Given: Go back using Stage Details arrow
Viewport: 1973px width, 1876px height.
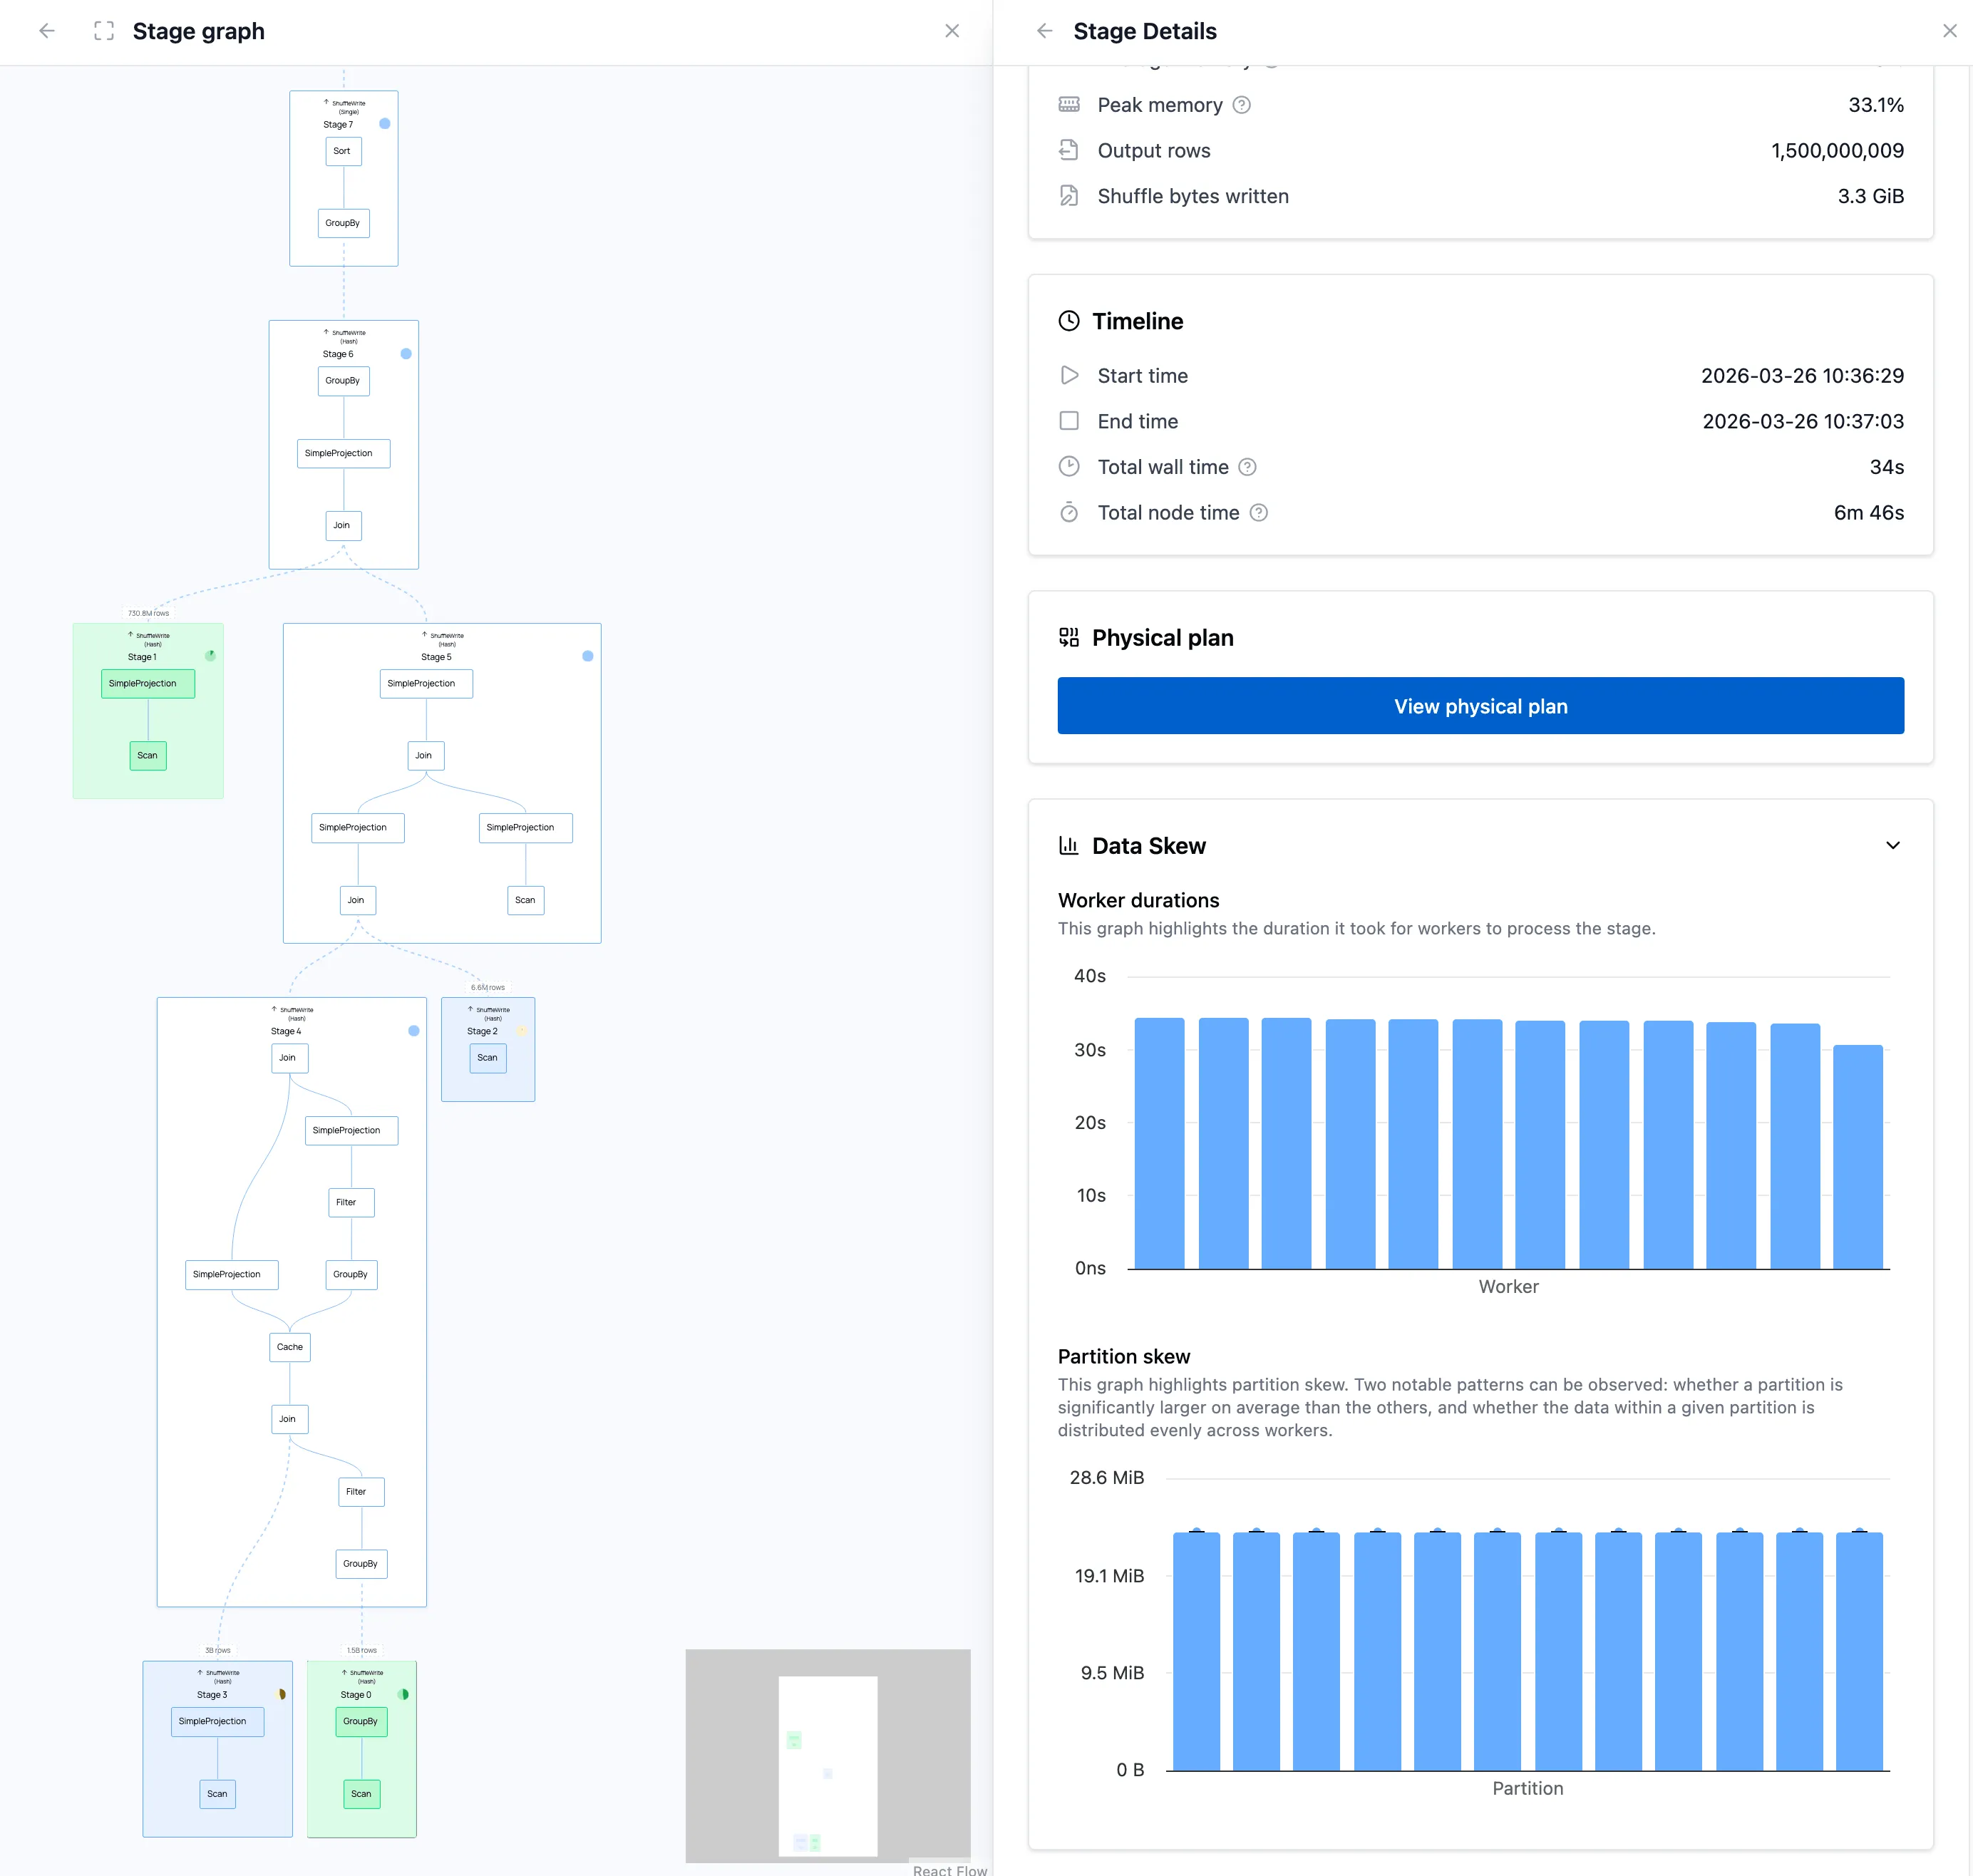Looking at the screenshot, I should 1044,31.
